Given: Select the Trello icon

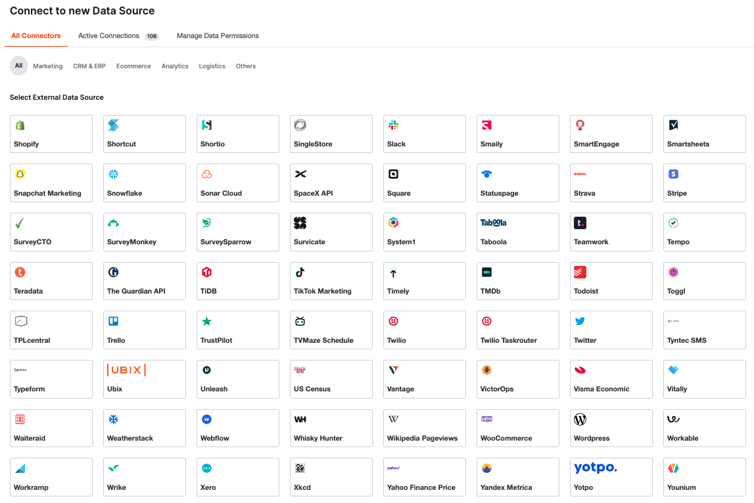Looking at the screenshot, I should (113, 321).
